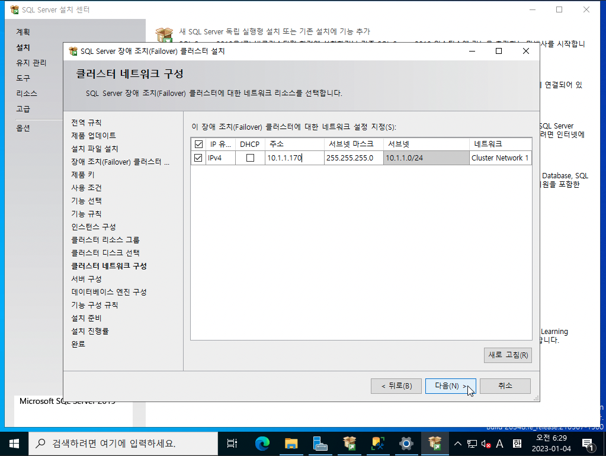Click the IP 유... column header

pos(221,144)
